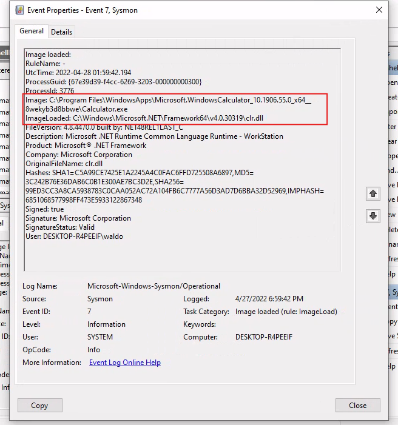Click the Signed: true line
Image resolution: width=398 pixels, height=425 pixels.
point(44,209)
